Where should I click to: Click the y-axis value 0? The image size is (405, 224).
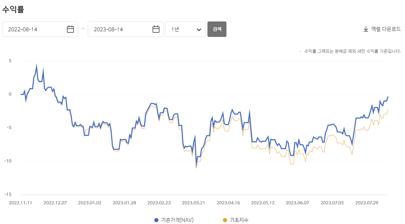click(10, 94)
